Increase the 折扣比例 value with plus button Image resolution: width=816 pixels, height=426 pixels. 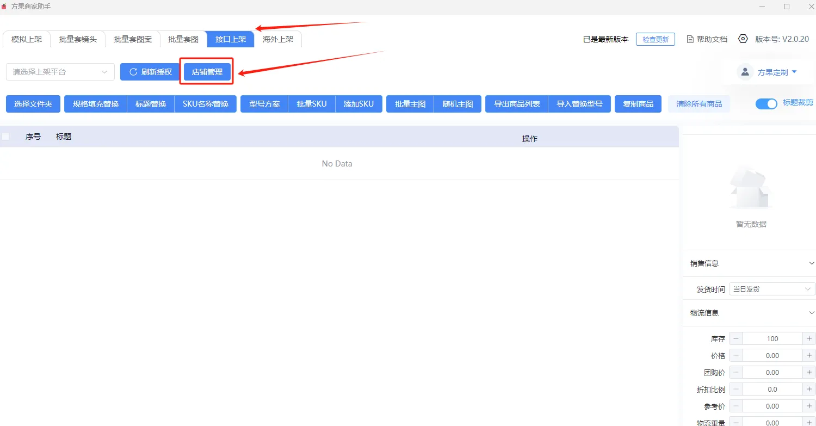pos(809,389)
